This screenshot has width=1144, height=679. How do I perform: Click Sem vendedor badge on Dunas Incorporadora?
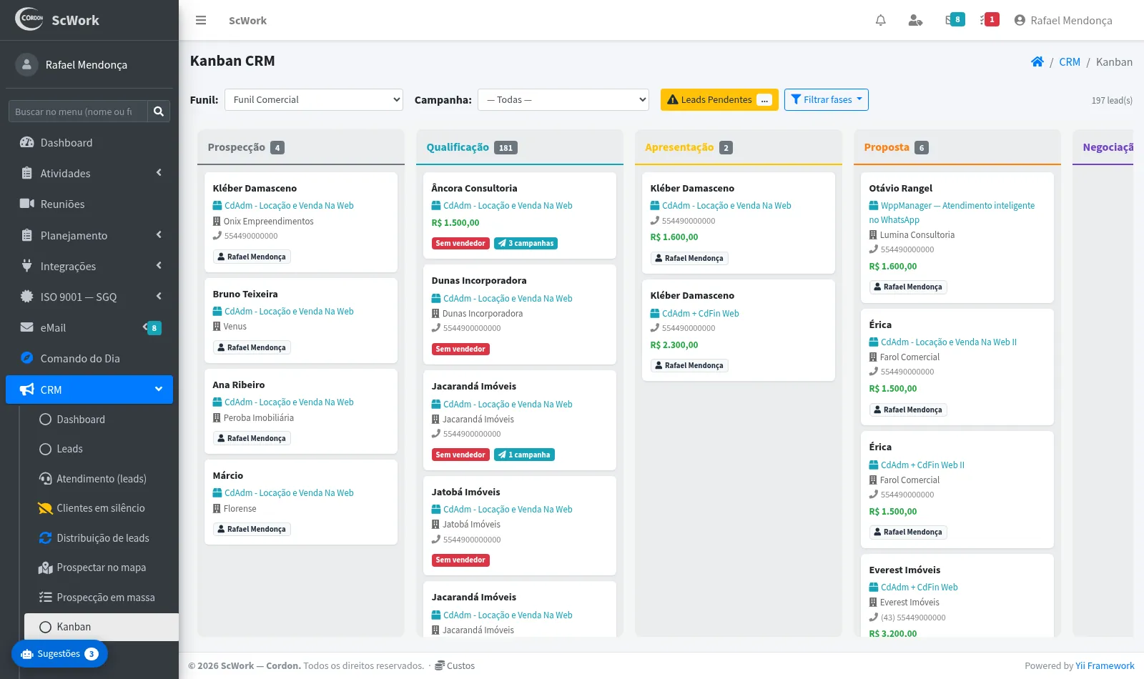point(460,349)
